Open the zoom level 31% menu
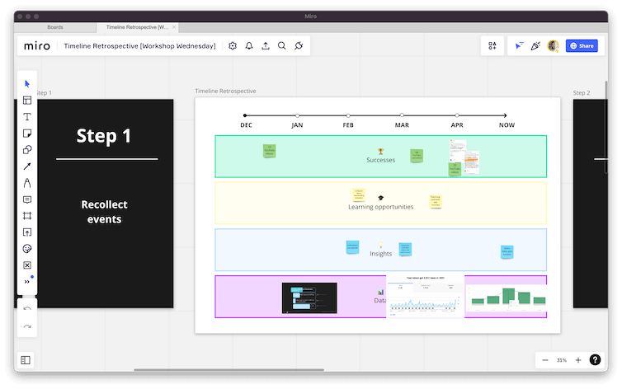The height and width of the screenshot is (389, 622). tap(562, 360)
